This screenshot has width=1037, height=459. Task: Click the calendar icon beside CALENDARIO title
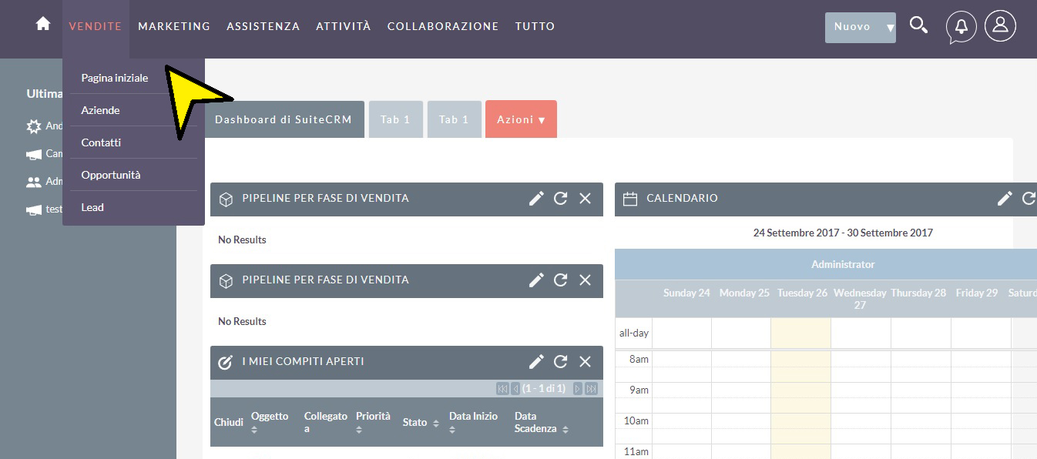point(630,199)
